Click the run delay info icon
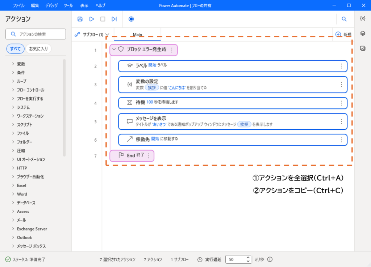Viewport: 371px width, 267px height. (x=270, y=259)
